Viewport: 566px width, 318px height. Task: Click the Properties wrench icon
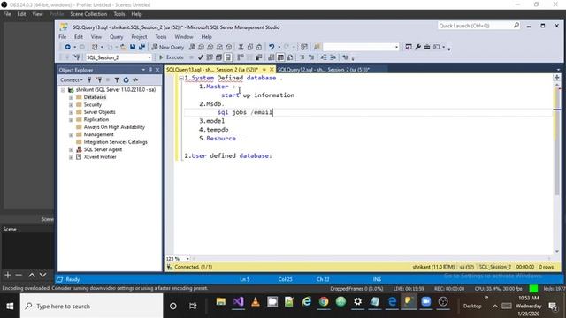click(x=417, y=47)
